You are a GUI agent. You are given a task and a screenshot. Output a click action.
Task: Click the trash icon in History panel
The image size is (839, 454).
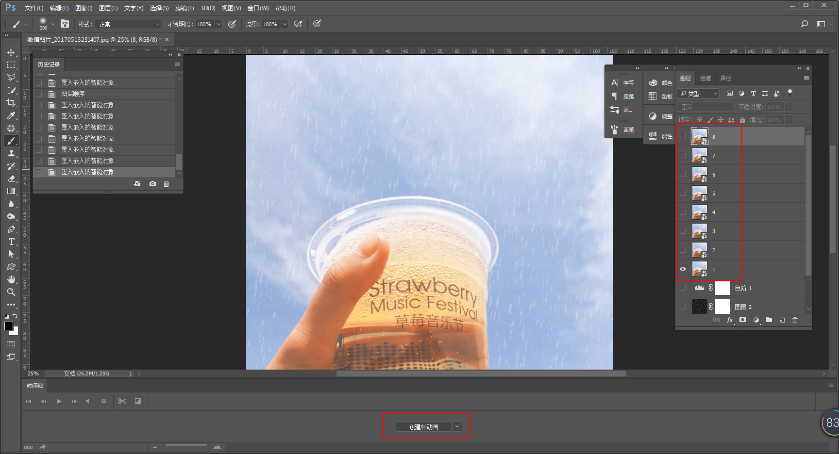coord(166,184)
